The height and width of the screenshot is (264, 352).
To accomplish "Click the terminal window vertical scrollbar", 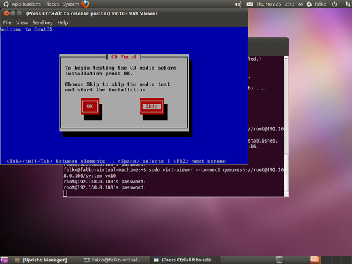I will click(x=286, y=127).
